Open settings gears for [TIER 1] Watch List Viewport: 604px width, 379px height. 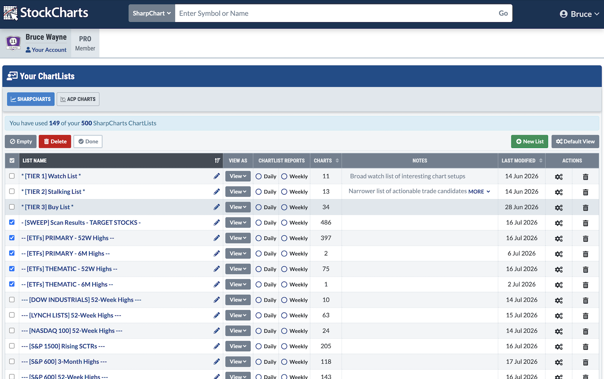pos(559,177)
